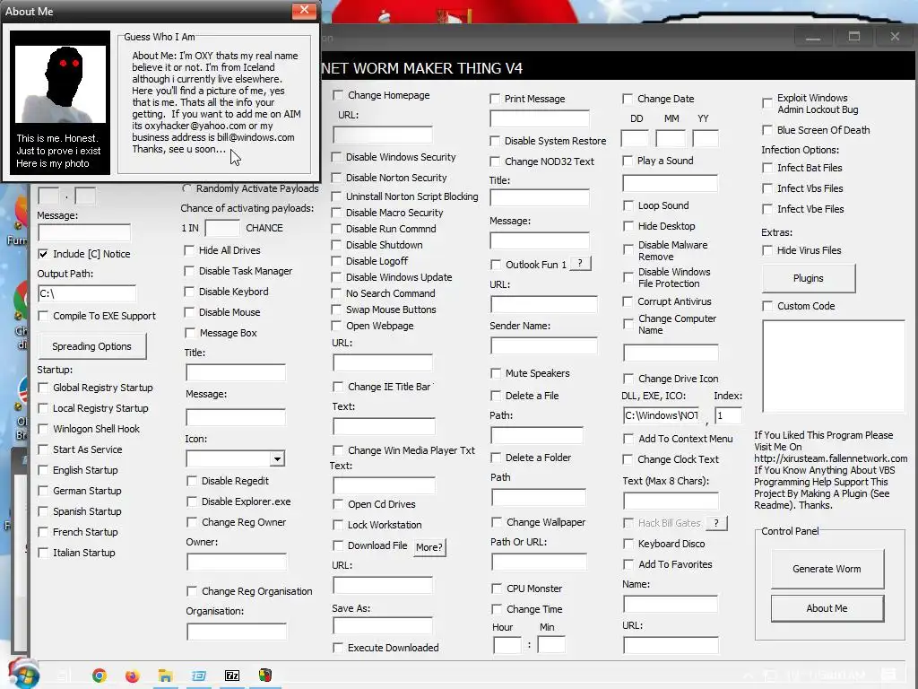Image resolution: width=918 pixels, height=689 pixels.
Task: Enable Swap Mouse Buttons
Action: point(336,310)
